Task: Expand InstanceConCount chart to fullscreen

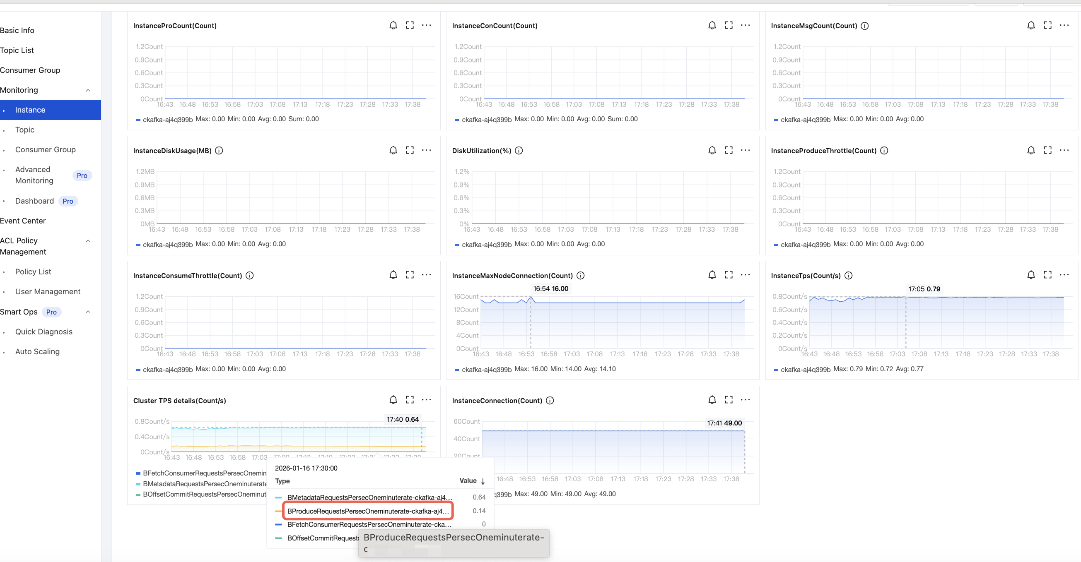Action: click(729, 25)
